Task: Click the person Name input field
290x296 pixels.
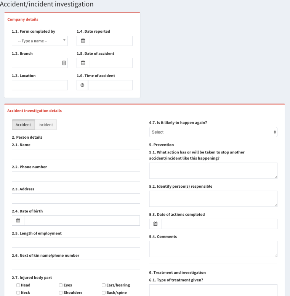Action: (76, 154)
